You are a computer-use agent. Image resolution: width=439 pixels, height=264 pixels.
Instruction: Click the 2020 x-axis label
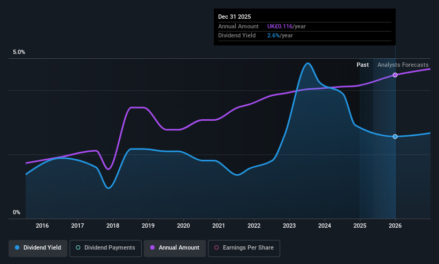pyautogui.click(x=183, y=226)
